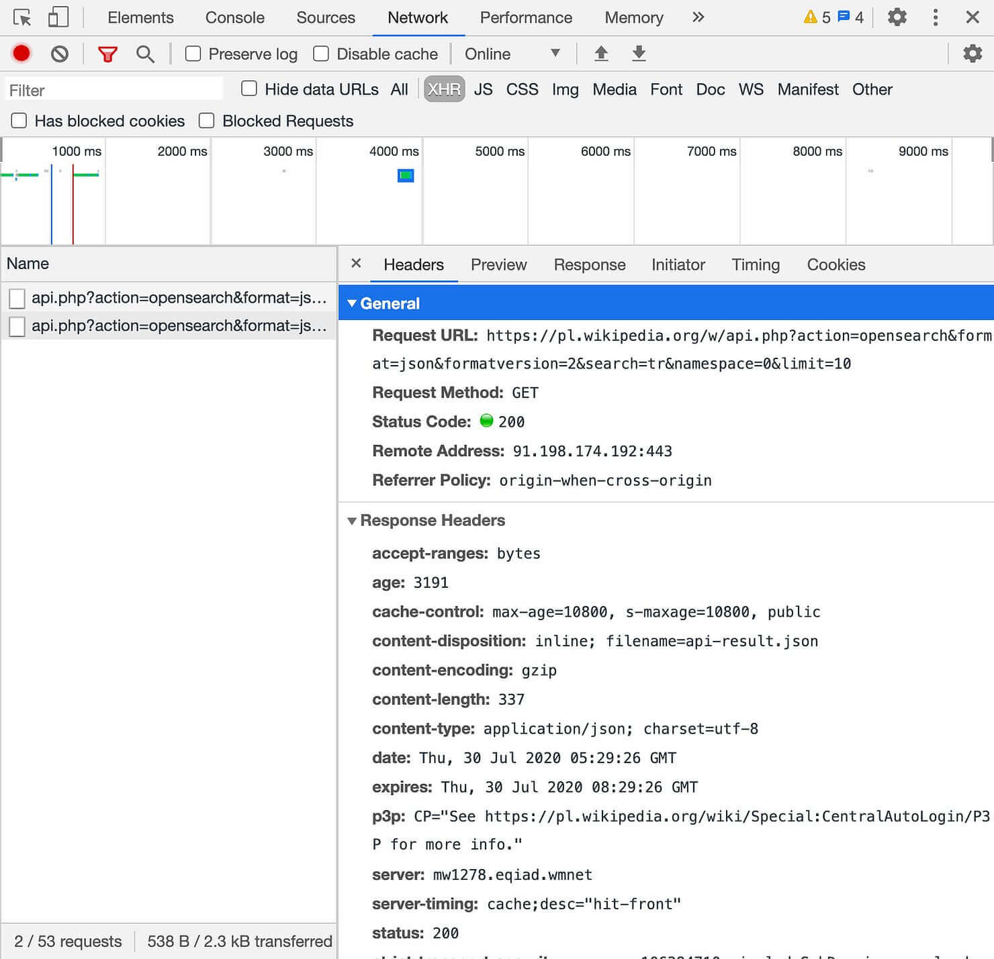994x959 pixels.
Task: Open network conditions settings gear
Action: 972,53
